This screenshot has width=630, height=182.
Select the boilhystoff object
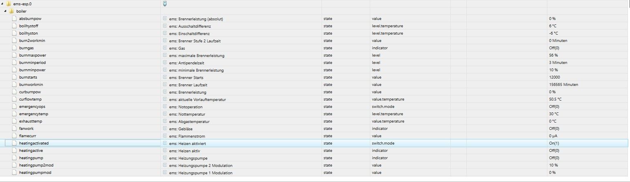(x=29, y=26)
